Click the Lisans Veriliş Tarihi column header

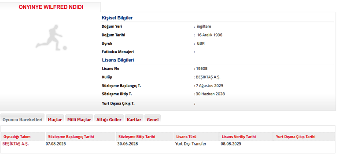pyautogui.click(x=239, y=137)
